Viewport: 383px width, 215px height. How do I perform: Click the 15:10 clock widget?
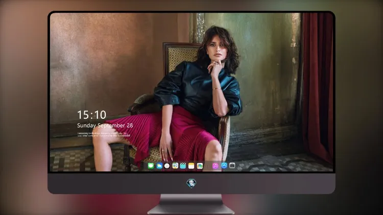pyautogui.click(x=91, y=115)
